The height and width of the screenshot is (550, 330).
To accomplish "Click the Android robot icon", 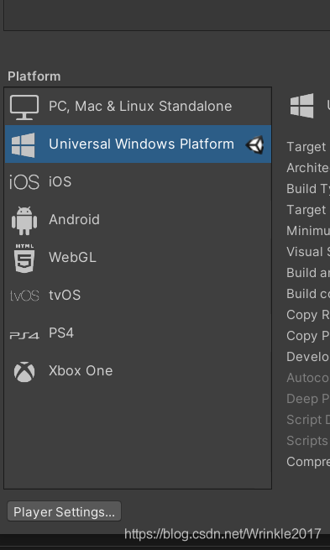I will [24, 221].
